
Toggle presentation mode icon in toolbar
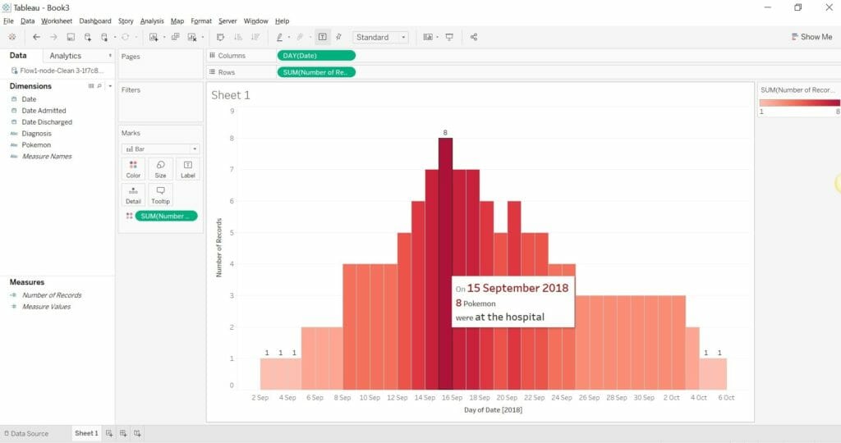449,37
